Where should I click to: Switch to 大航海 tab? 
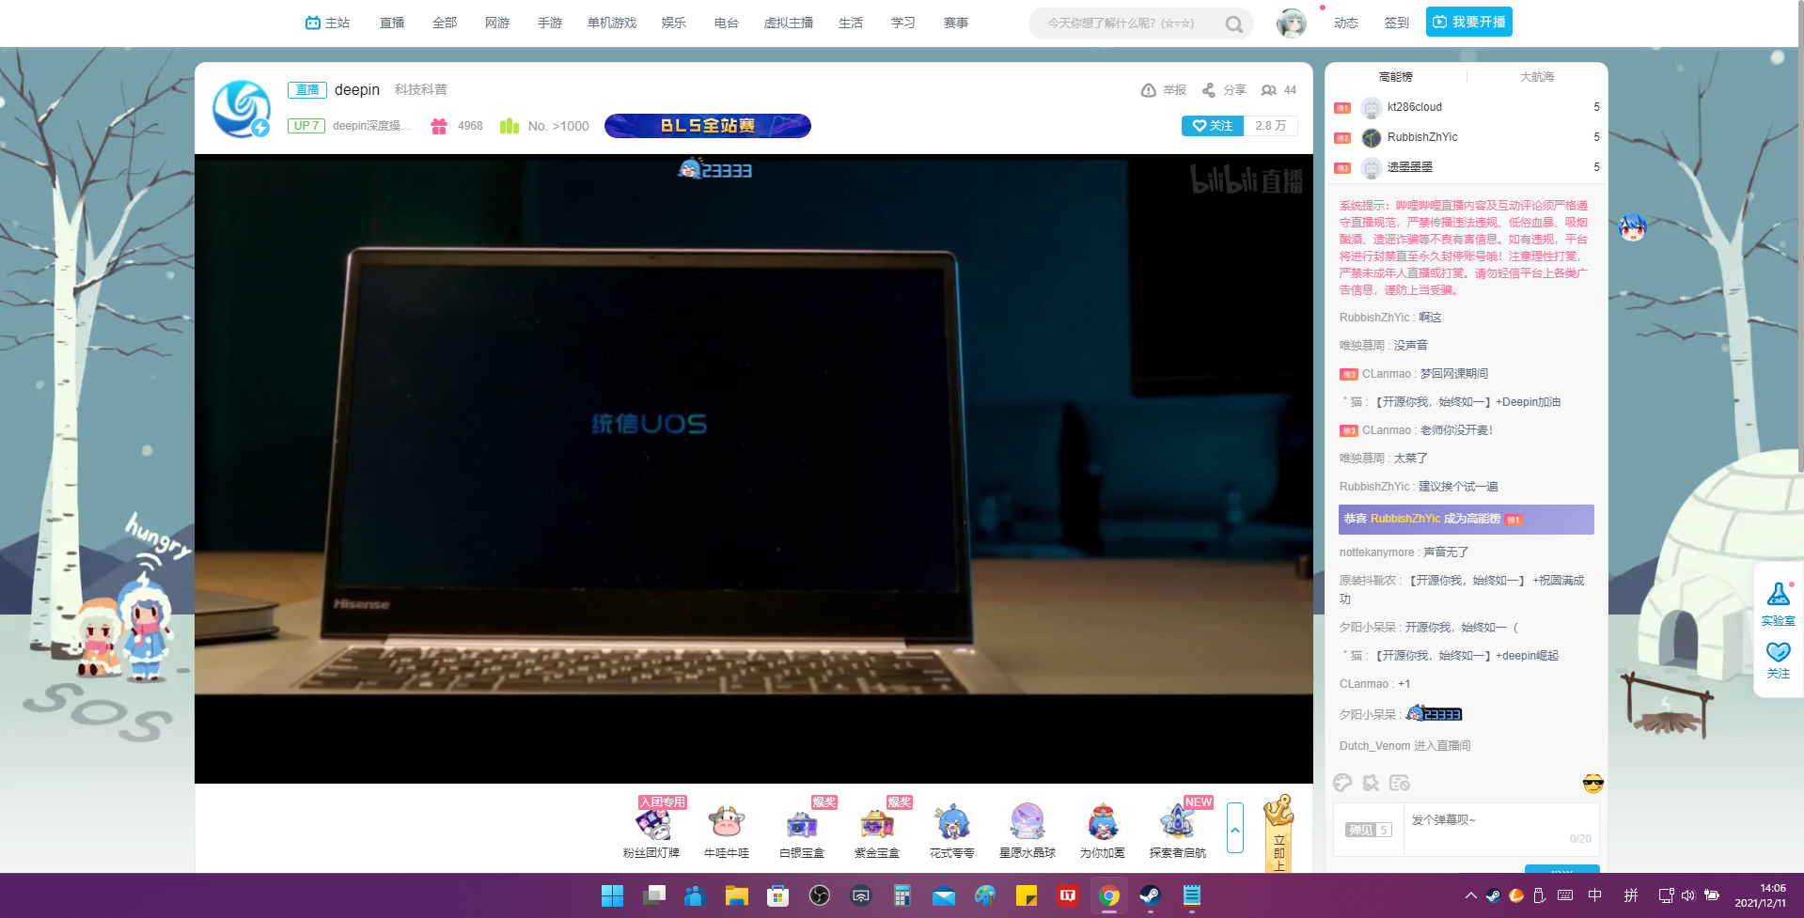1537,77
